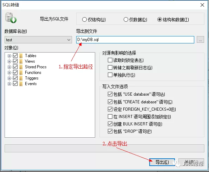This screenshot has width=209, height=172.
Task: Click the SQL export database icon
Action: (x=11, y=18)
